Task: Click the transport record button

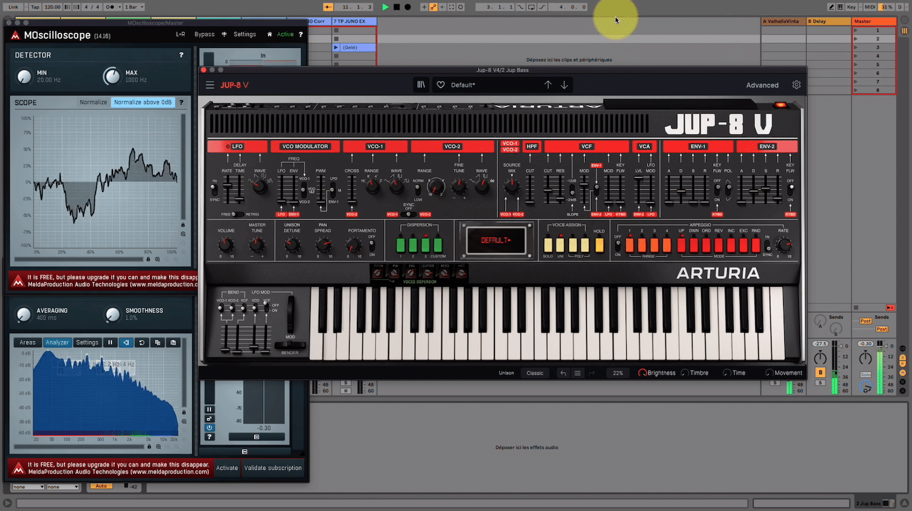Action: point(407,7)
